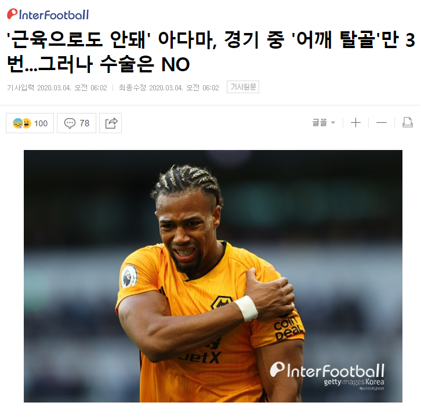Decrease text size with minus icon
The width and height of the screenshot is (421, 417).
point(382,123)
